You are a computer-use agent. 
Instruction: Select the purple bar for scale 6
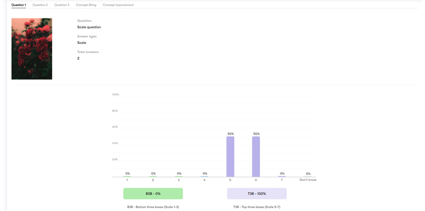pos(256,156)
